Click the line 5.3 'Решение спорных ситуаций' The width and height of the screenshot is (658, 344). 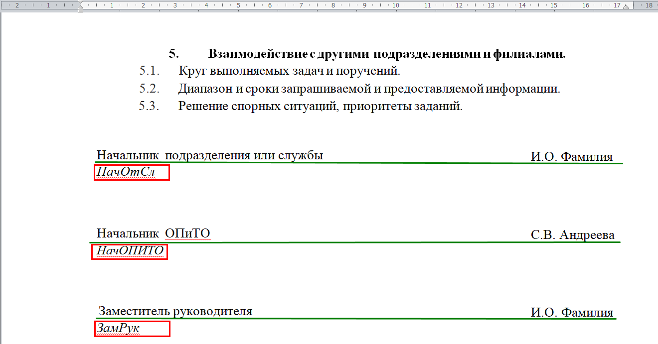click(321, 107)
